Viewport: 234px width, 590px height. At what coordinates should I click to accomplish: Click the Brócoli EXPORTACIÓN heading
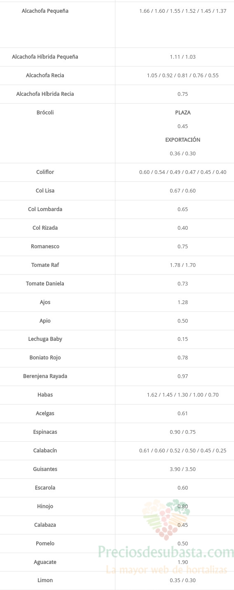(x=183, y=140)
